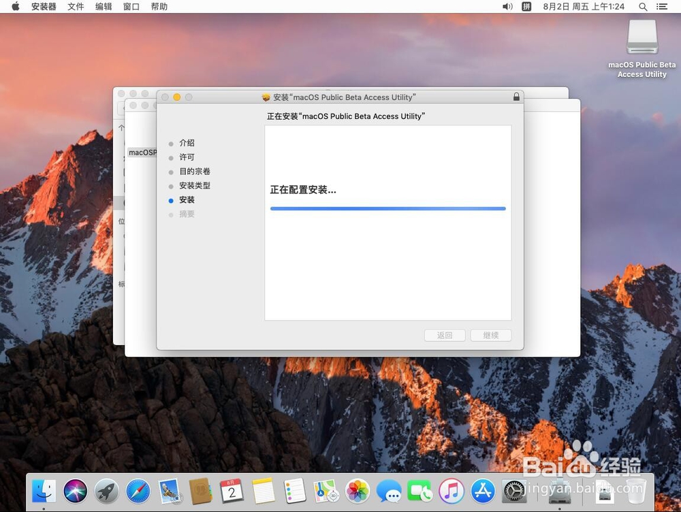681x512 pixels.
Task: Open Photos flower icon in Dock
Action: click(358, 491)
